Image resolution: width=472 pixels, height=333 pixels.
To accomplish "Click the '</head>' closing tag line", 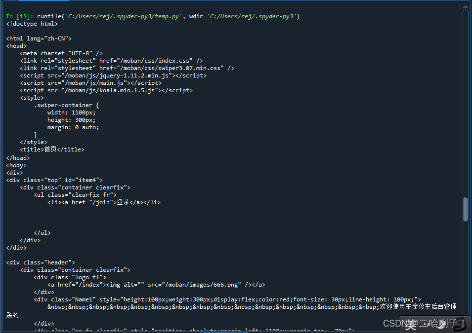I will 18,158.
